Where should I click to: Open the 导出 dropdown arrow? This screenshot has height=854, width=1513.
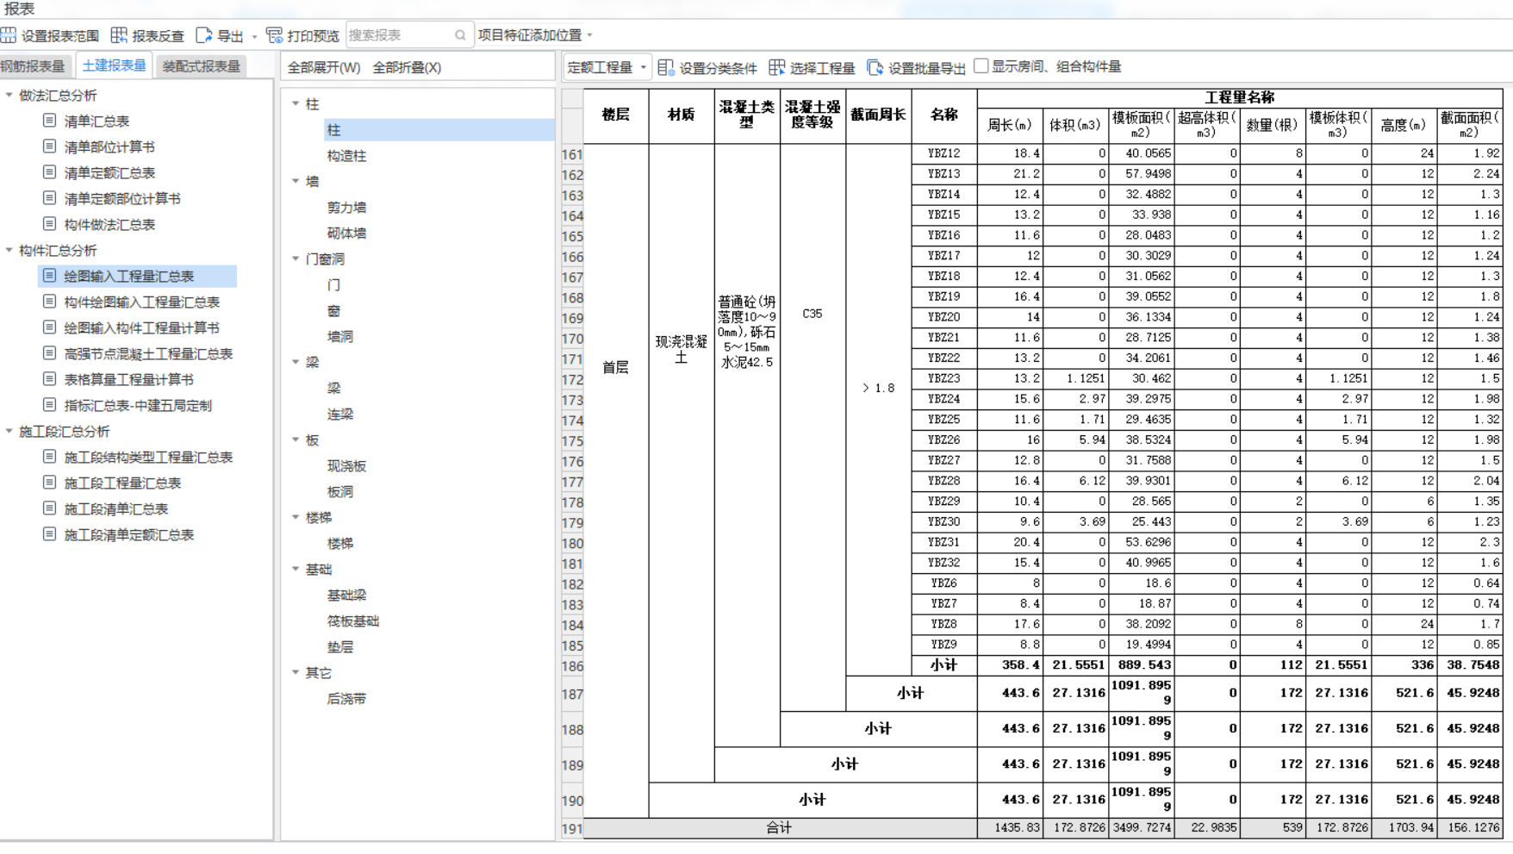click(254, 36)
